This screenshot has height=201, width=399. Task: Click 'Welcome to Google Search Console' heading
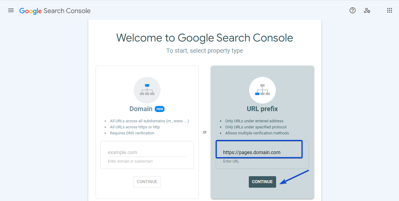pos(205,38)
